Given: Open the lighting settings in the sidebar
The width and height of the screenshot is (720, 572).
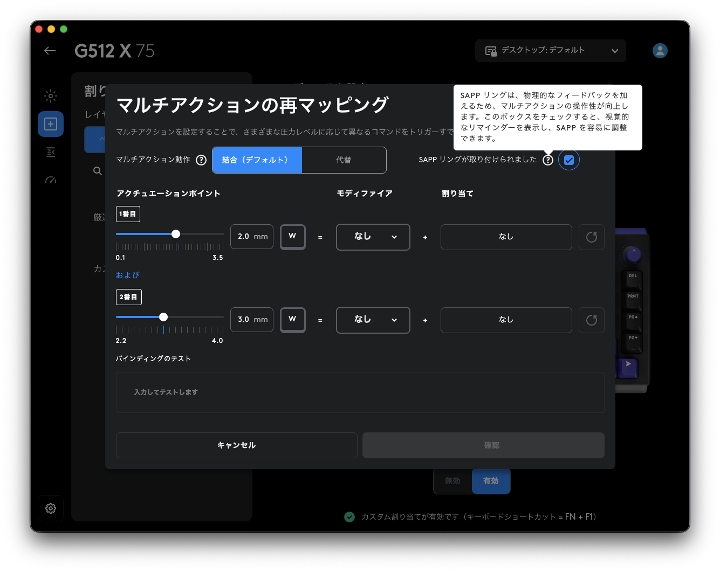Looking at the screenshot, I should click(x=51, y=96).
